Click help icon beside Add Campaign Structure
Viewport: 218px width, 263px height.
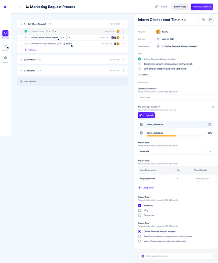(213, 107)
